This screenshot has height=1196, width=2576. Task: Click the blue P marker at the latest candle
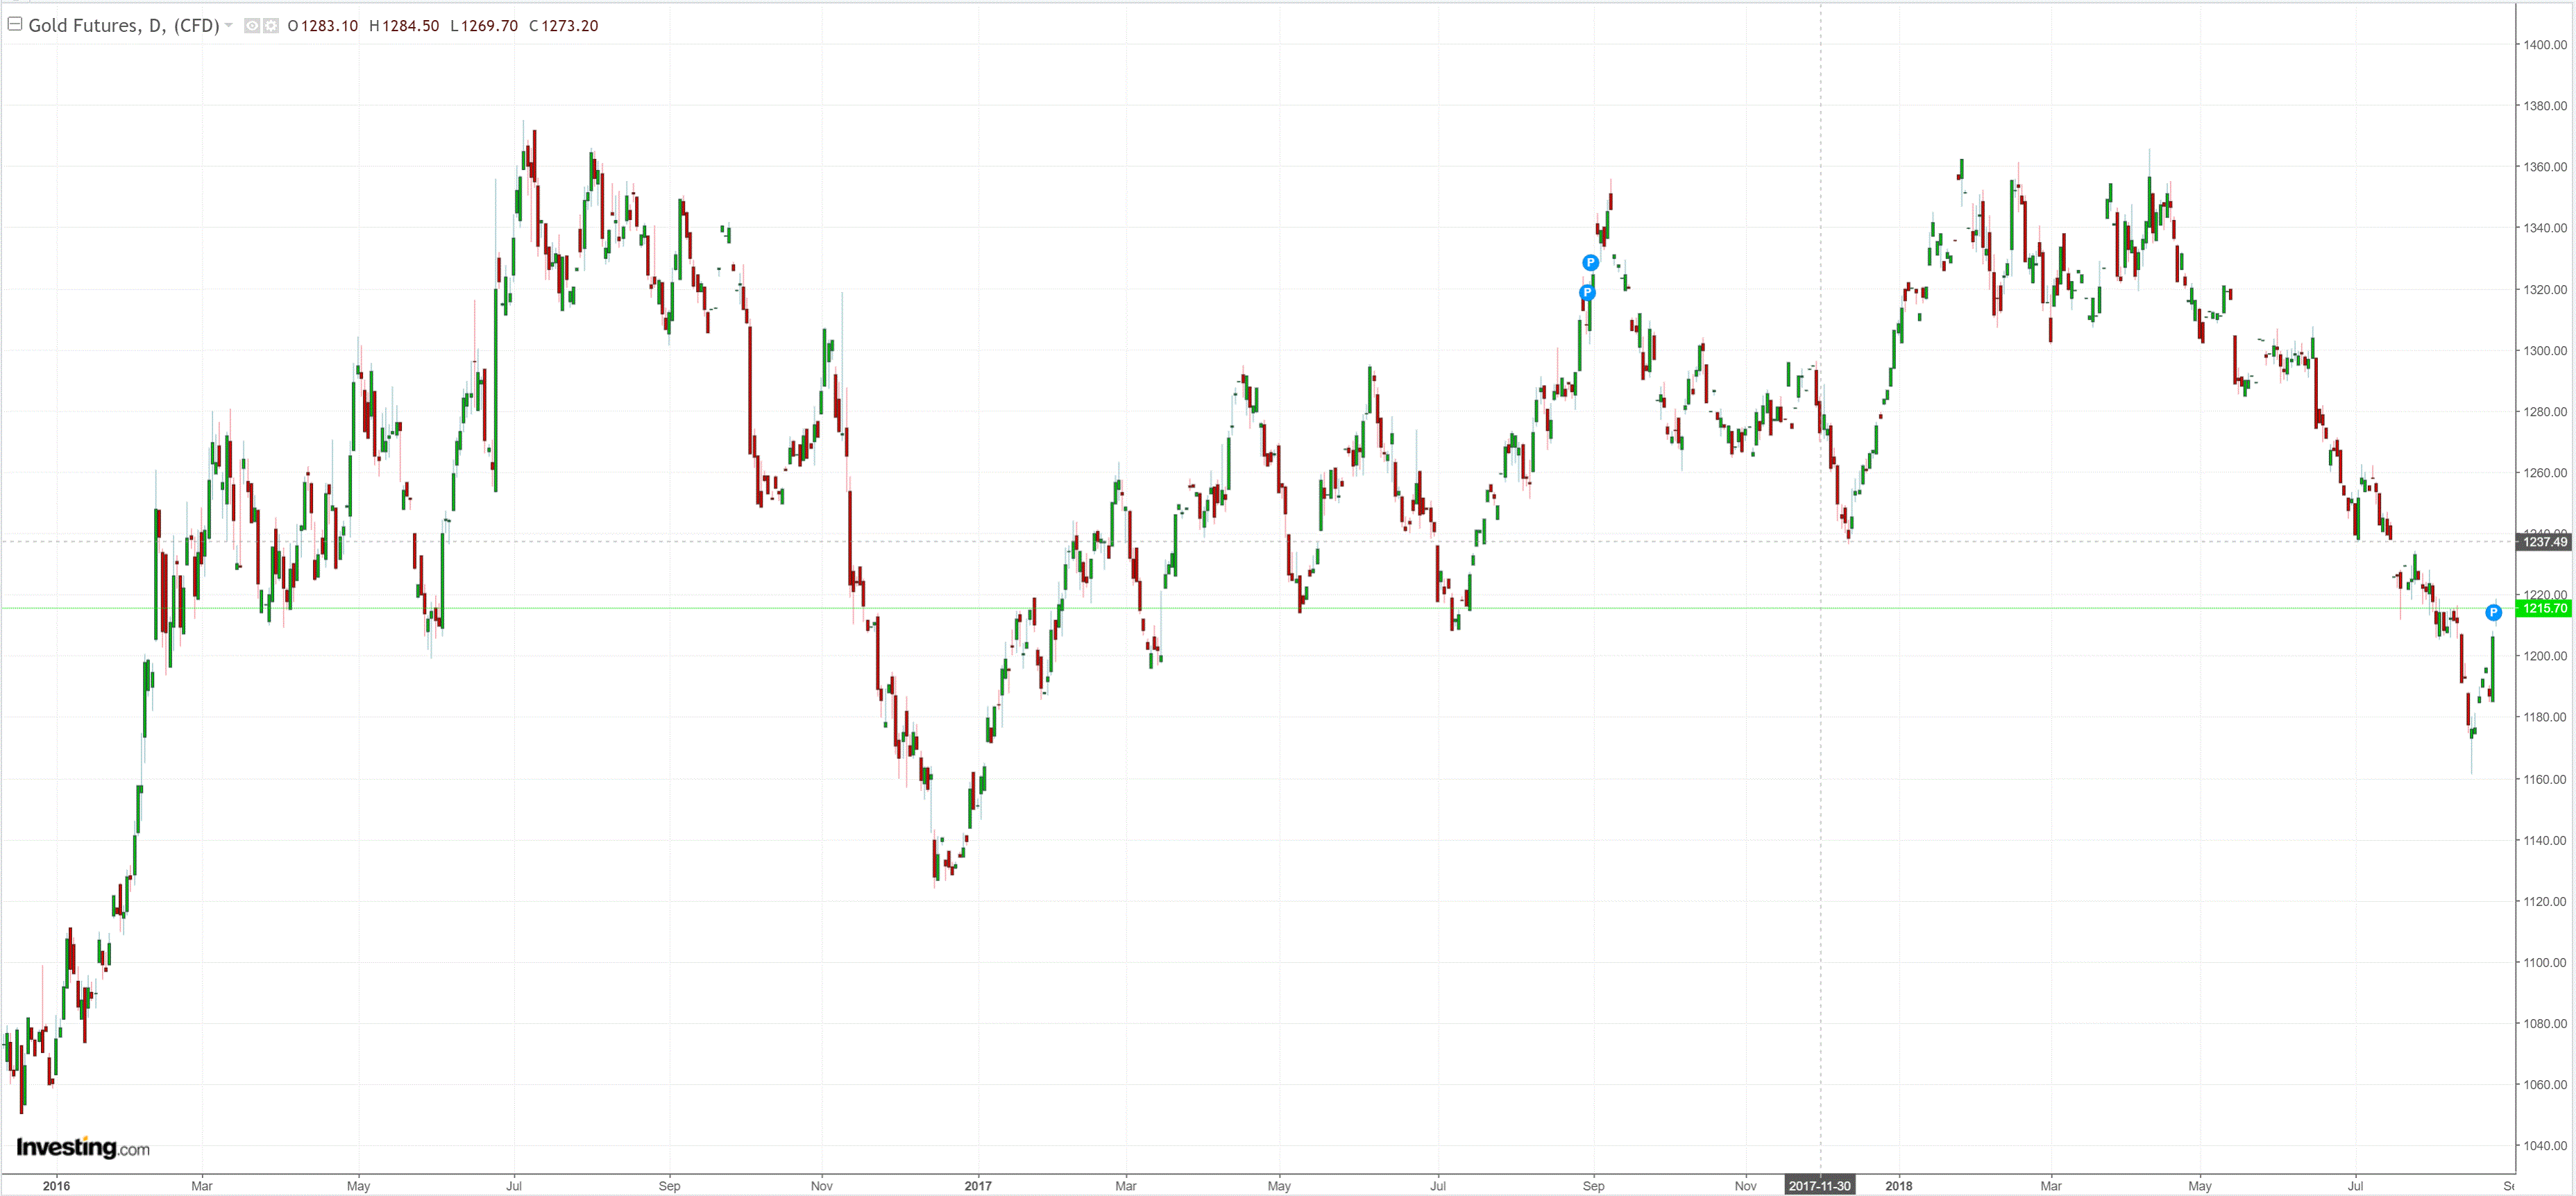(x=2493, y=613)
